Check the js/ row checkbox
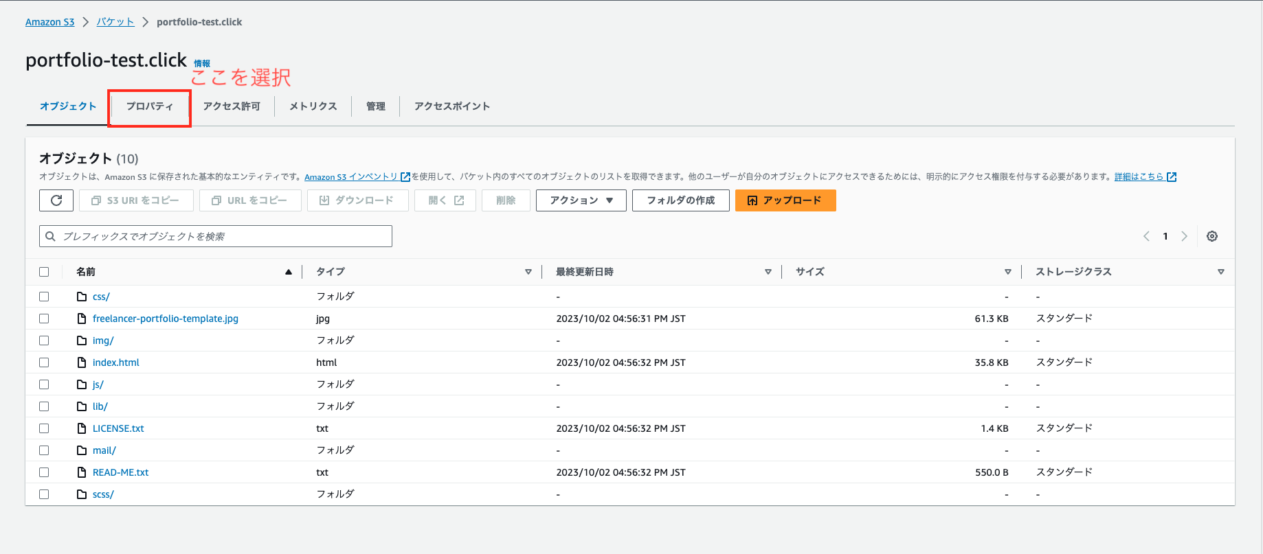 click(x=44, y=384)
